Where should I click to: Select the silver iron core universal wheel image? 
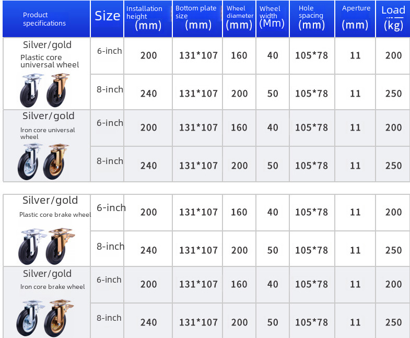pos(29,161)
